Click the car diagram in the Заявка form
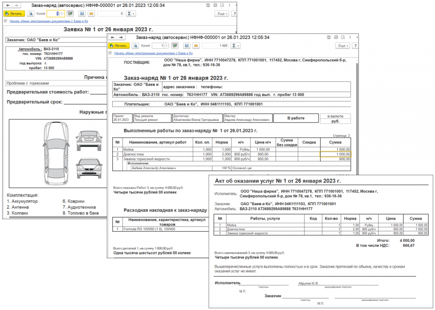 58,153
